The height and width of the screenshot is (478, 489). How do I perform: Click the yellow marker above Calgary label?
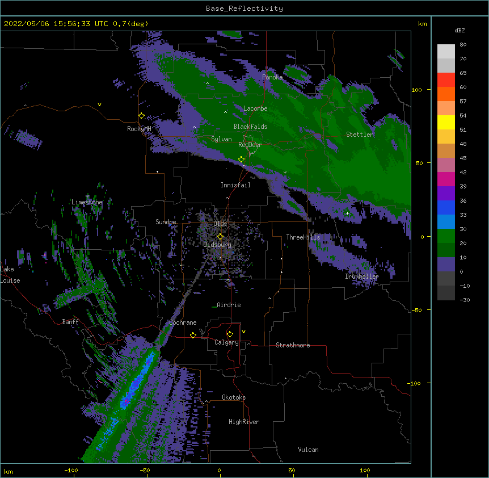[230, 334]
